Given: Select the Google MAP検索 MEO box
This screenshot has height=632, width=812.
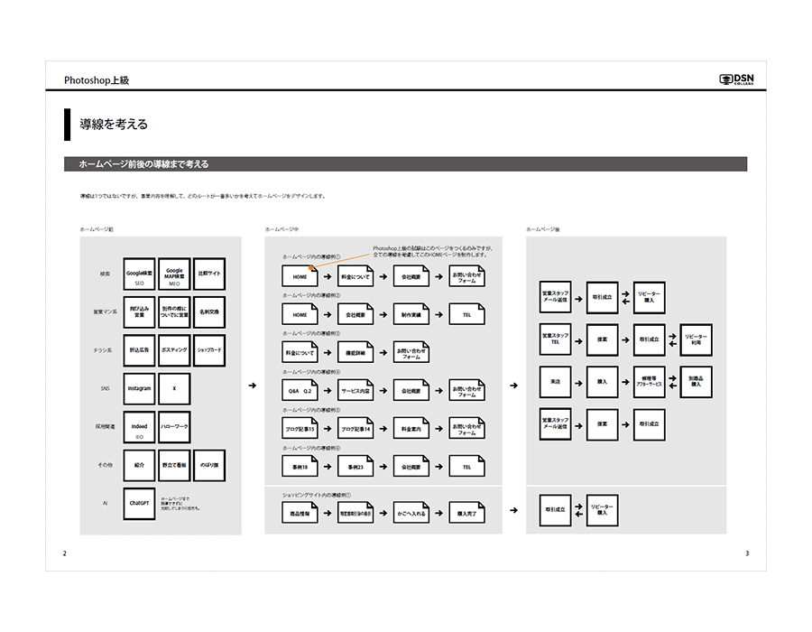Looking at the screenshot, I should click(174, 273).
